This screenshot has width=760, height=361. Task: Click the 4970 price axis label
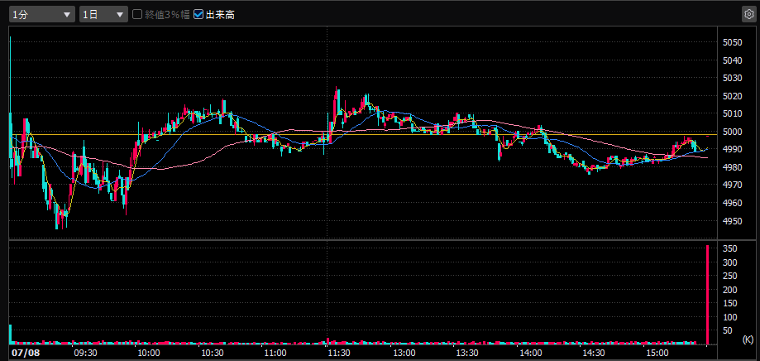click(733, 185)
